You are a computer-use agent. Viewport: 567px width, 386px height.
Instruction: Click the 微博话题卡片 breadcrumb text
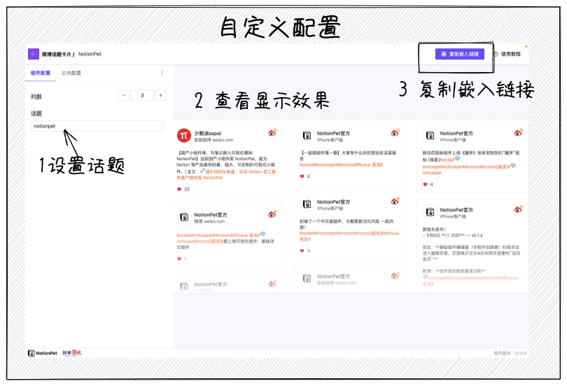point(56,54)
